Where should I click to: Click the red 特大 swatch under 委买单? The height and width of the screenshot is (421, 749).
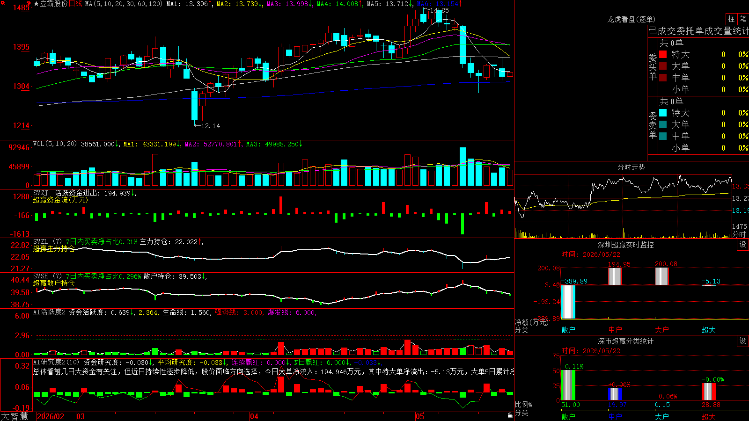[663, 54]
